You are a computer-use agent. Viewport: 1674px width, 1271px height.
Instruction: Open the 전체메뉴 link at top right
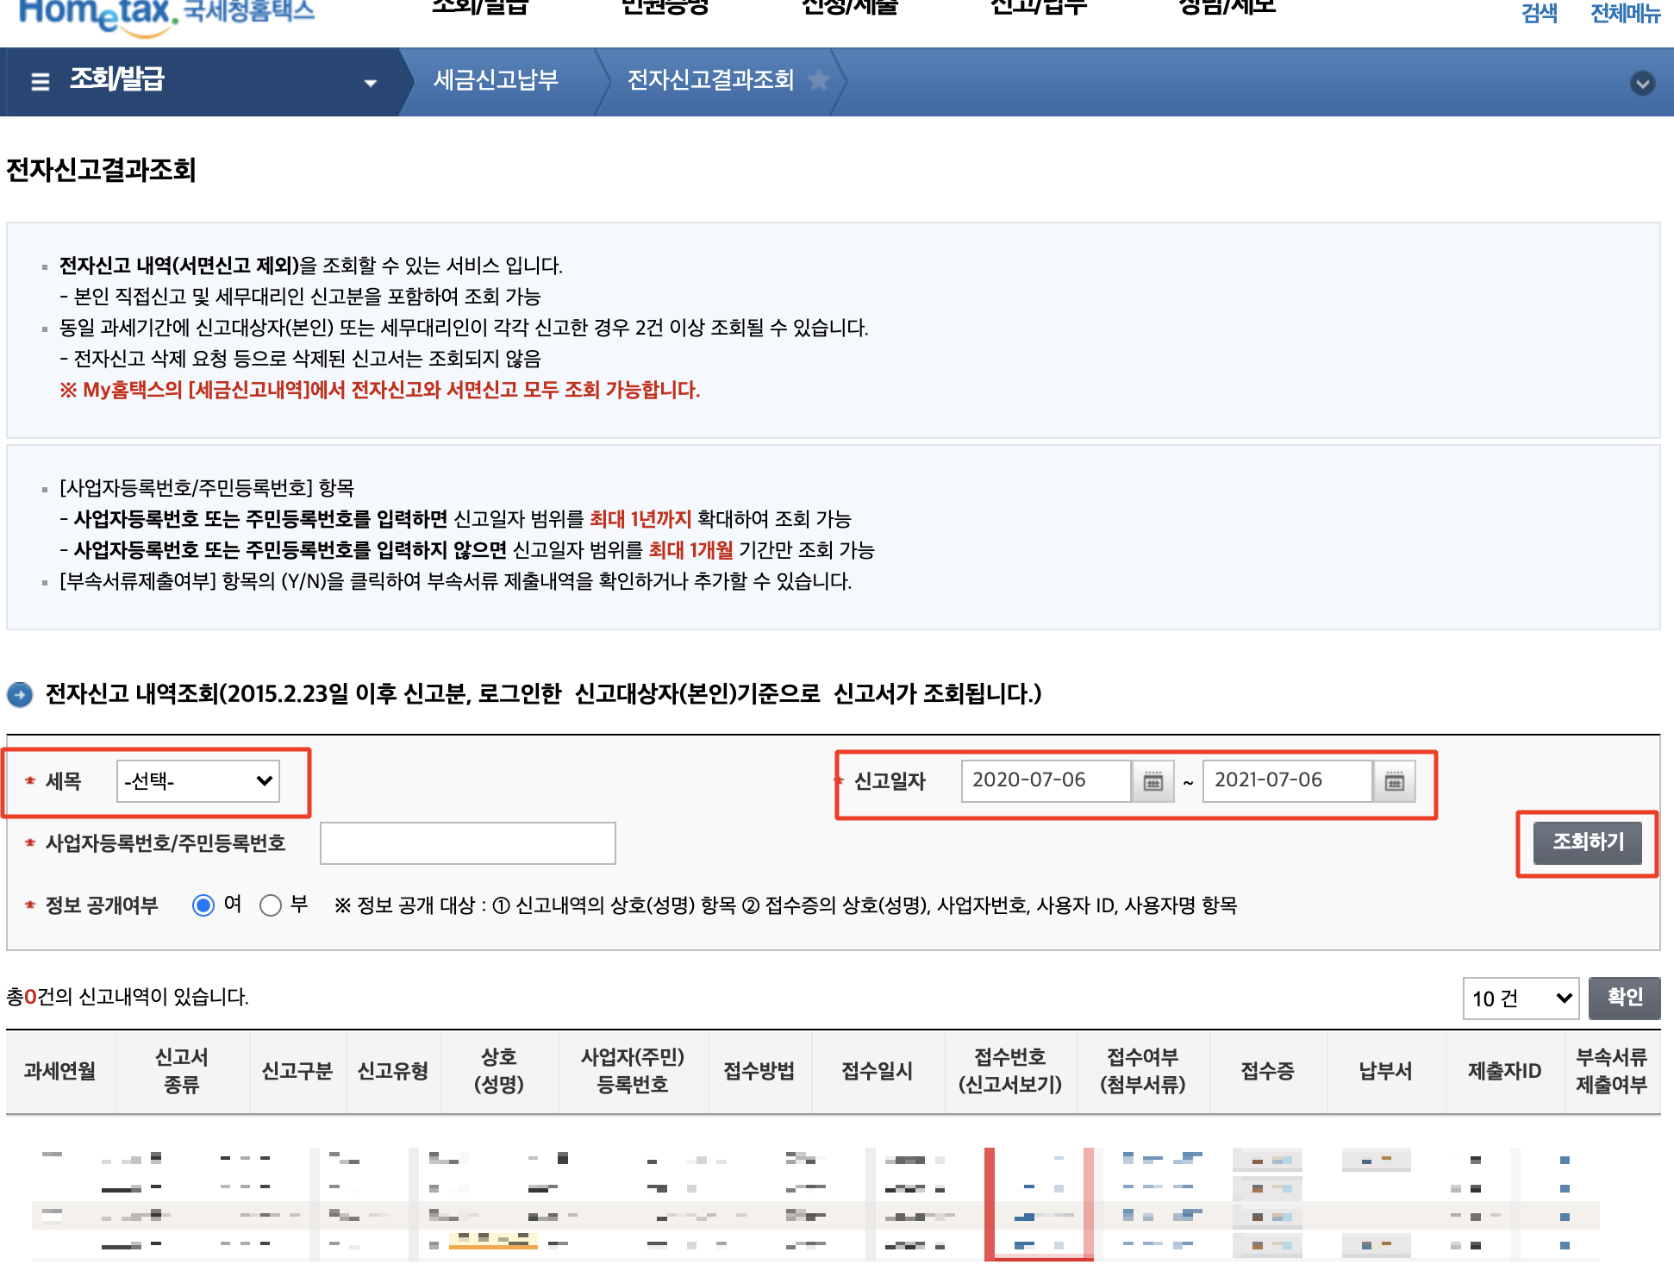click(x=1625, y=14)
